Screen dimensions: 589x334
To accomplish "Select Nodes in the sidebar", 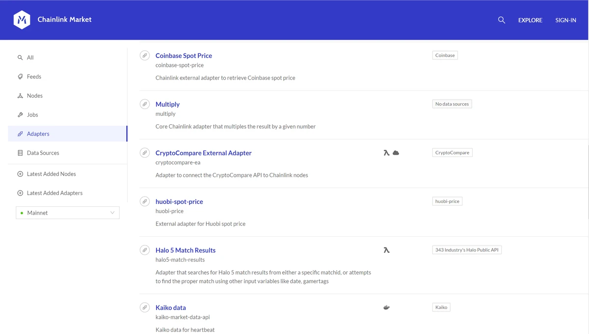I will pos(34,96).
